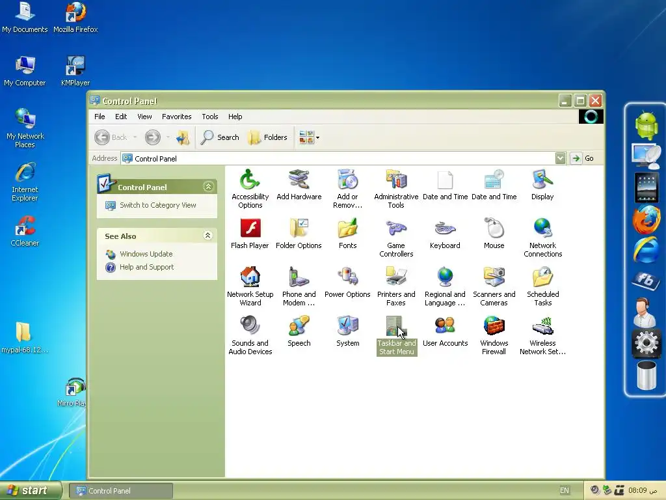This screenshot has width=666, height=500.
Task: Open Administrative Tools
Action: pyautogui.click(x=396, y=189)
